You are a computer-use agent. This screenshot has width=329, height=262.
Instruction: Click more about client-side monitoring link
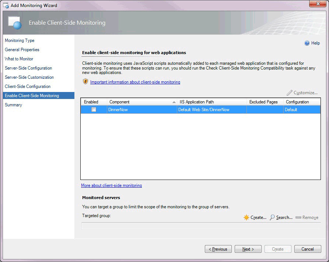tap(112, 185)
